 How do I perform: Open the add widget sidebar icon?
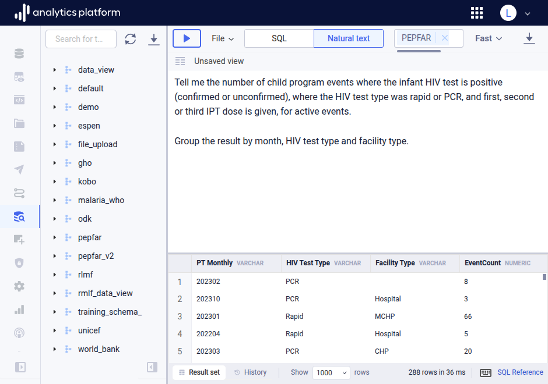click(x=19, y=240)
